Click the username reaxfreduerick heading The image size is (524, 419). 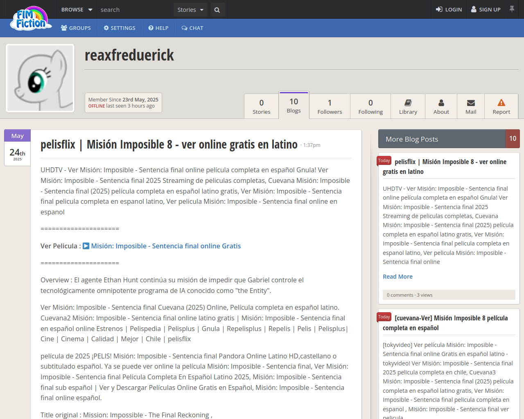(129, 55)
